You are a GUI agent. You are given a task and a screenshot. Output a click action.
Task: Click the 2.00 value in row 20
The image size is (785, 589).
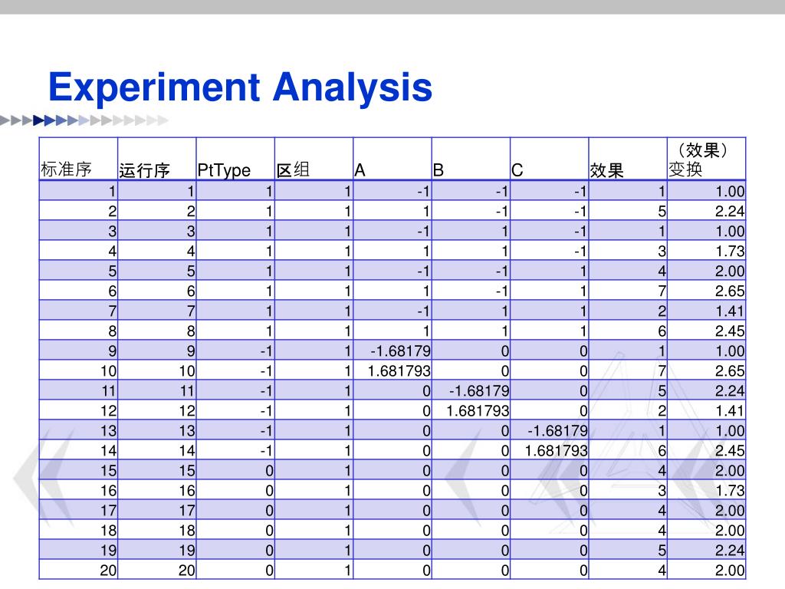[730, 571]
